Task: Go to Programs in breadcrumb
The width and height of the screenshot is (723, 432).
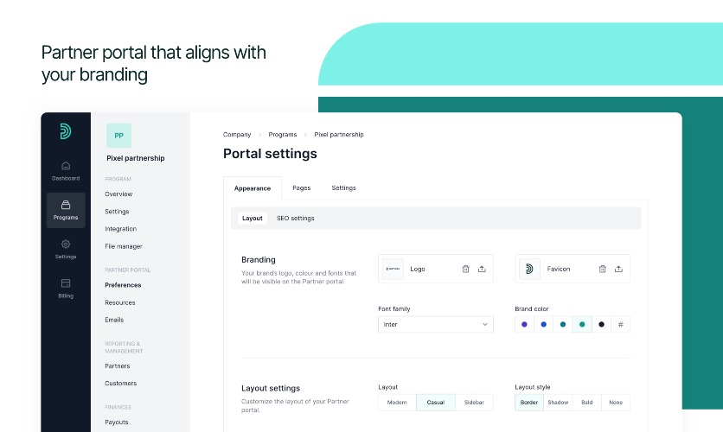Action: 283,135
